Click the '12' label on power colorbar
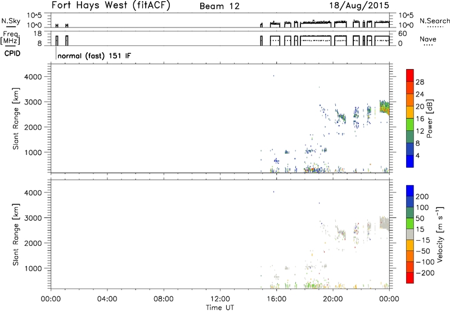The height and width of the screenshot is (311, 450). click(x=420, y=131)
